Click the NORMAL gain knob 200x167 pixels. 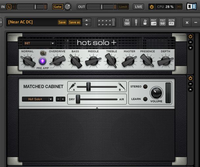coord(28,61)
